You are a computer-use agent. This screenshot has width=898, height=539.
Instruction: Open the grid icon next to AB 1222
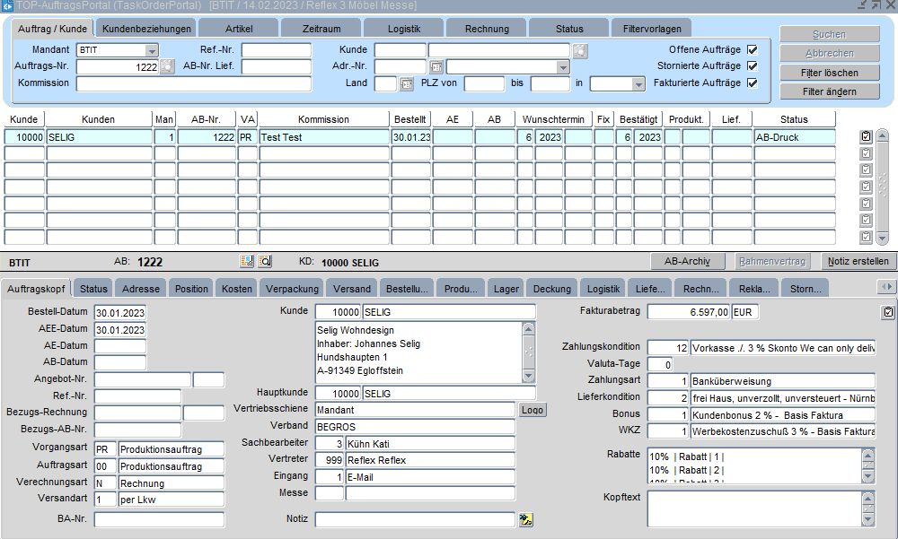pos(248,262)
